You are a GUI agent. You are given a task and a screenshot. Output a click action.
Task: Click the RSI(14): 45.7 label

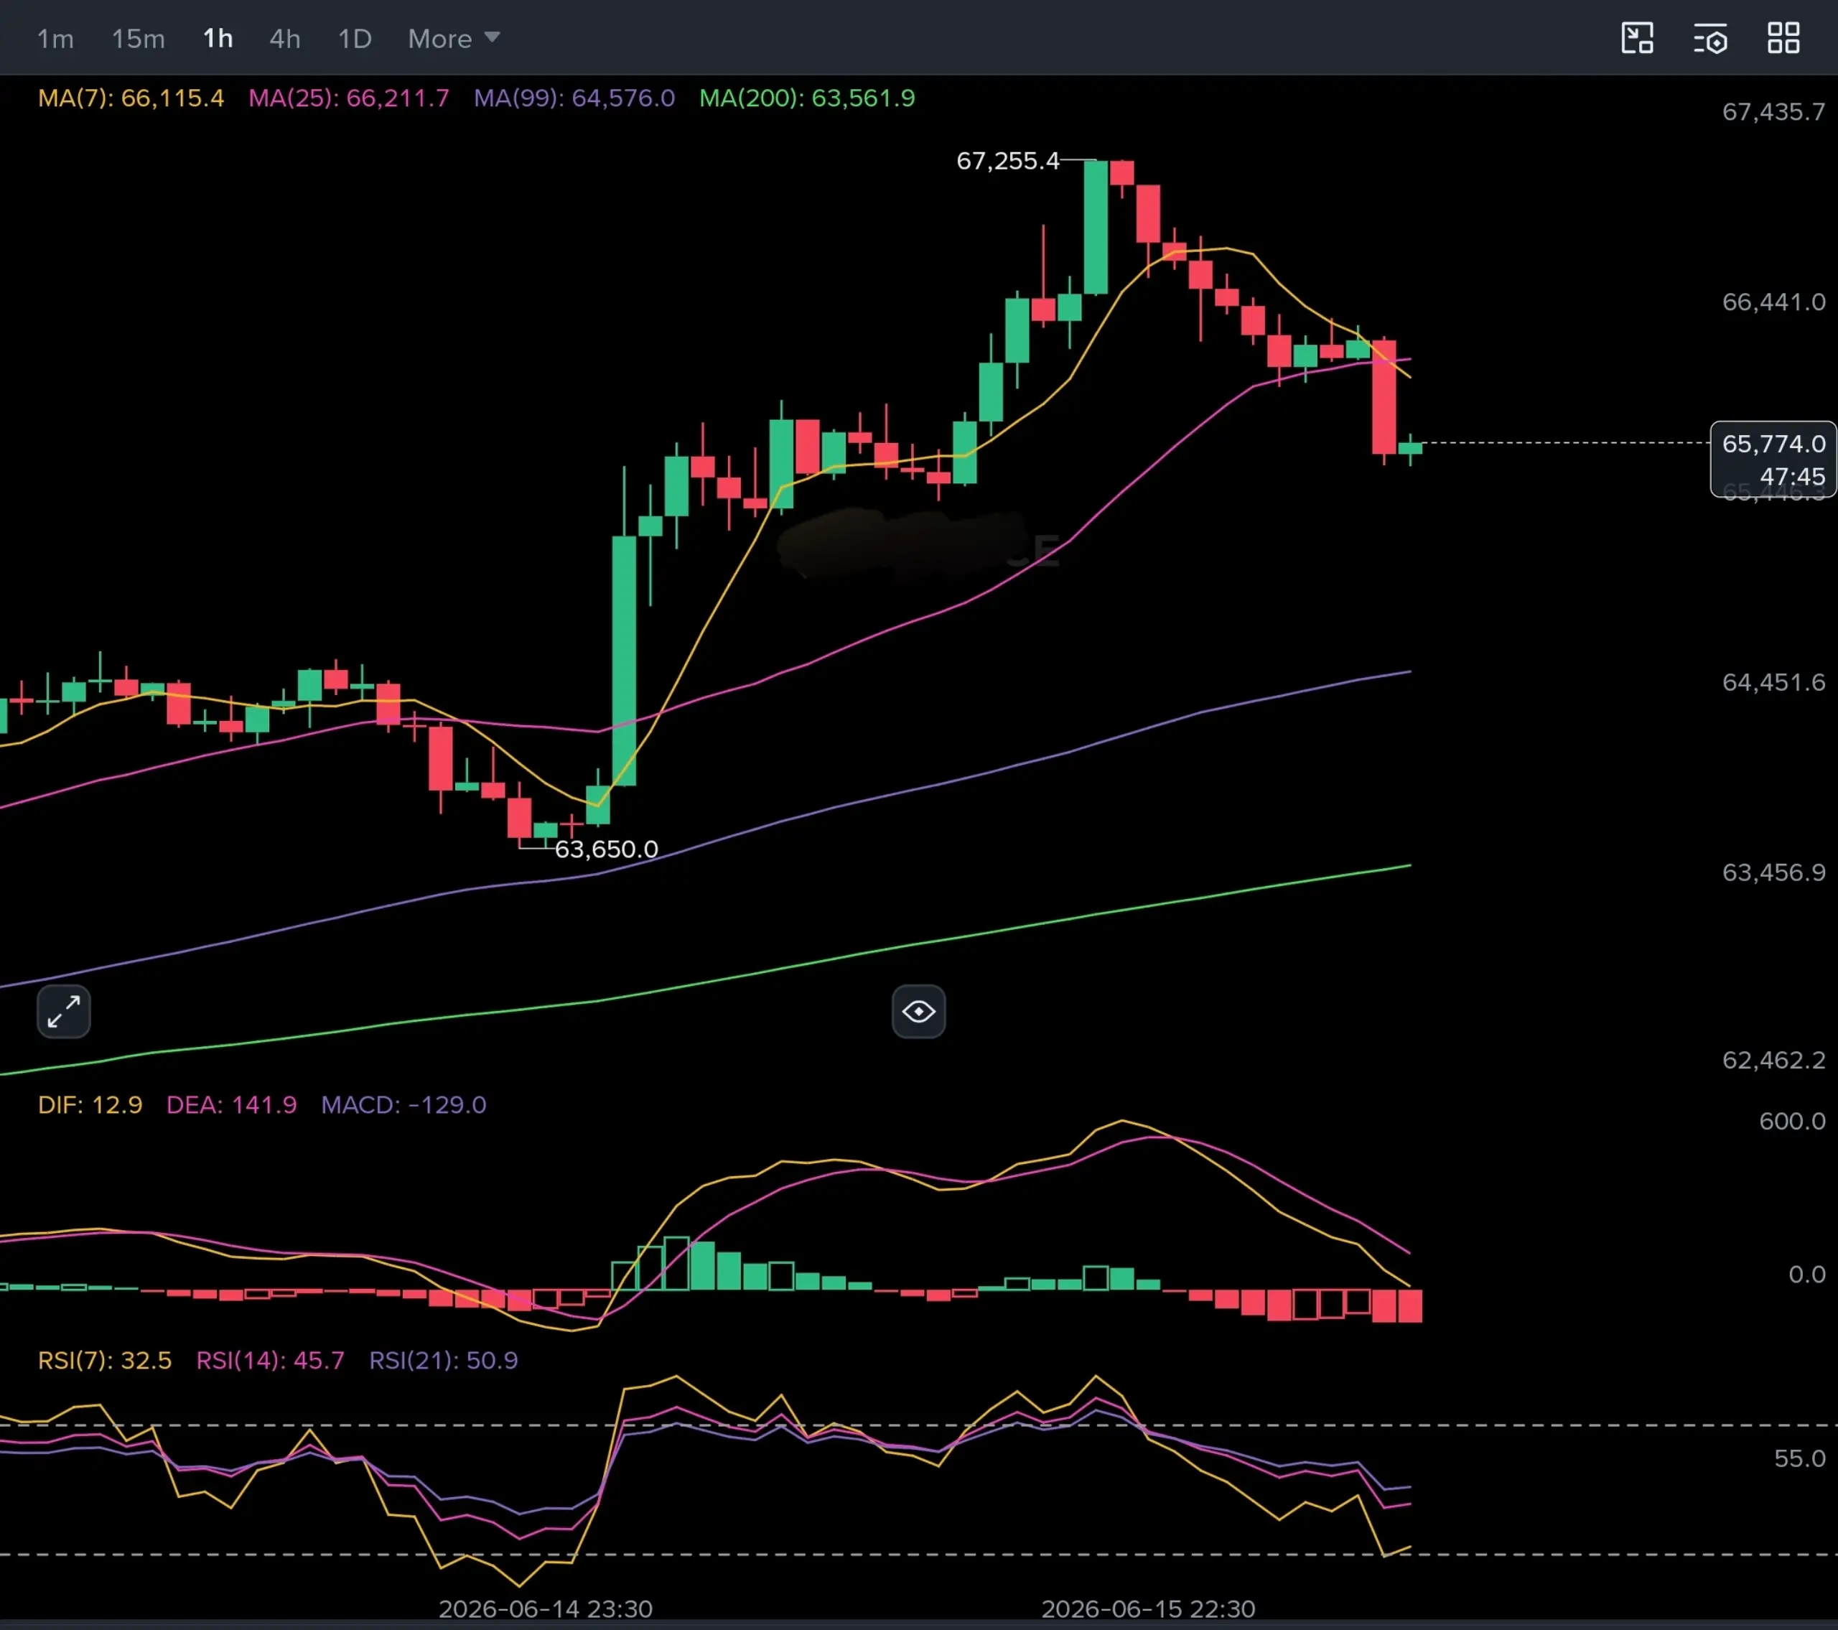pyautogui.click(x=271, y=1360)
